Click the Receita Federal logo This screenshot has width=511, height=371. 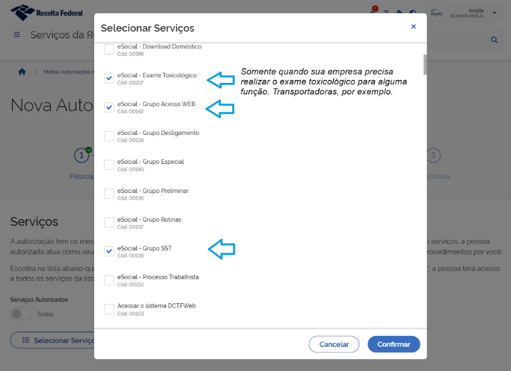[x=46, y=13]
